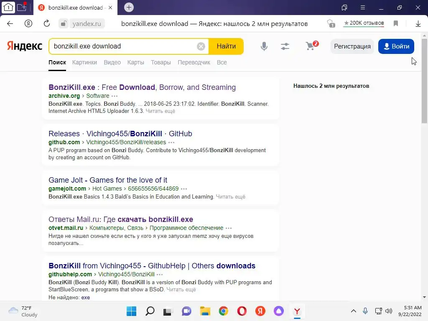Click the yandex.ru address field
The width and height of the screenshot is (428, 321).
pyautogui.click(x=87, y=24)
